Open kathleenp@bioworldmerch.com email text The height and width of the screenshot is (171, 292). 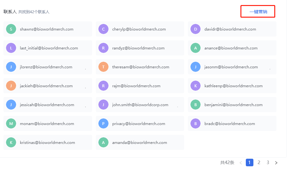pyautogui.click(x=233, y=86)
